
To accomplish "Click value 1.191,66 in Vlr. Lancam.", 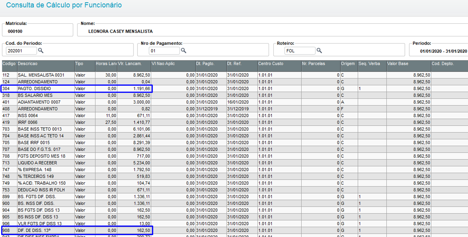I will pyautogui.click(x=142, y=89).
